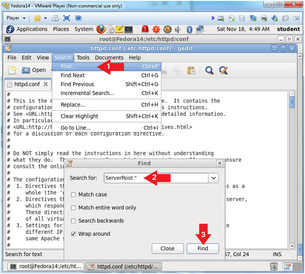The width and height of the screenshot is (305, 274).
Task: Click the VMware CD/DVD device icon
Action: click(231, 18)
